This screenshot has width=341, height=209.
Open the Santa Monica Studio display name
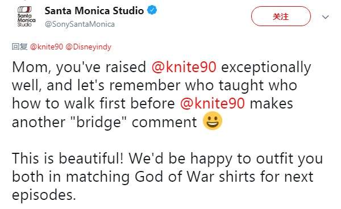click(94, 11)
